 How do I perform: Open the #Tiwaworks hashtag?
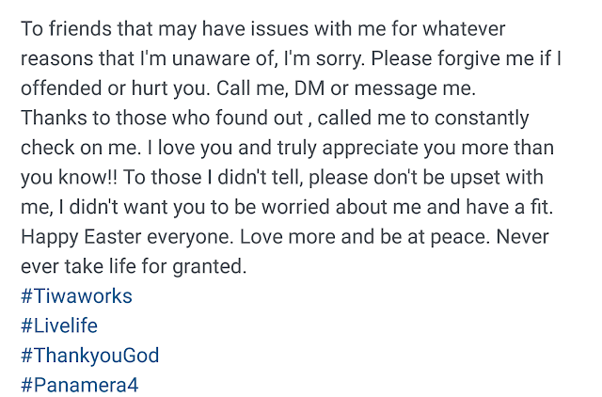76,296
